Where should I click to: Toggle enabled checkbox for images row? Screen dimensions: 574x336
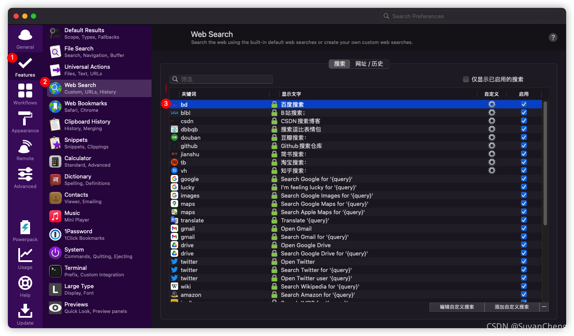524,195
